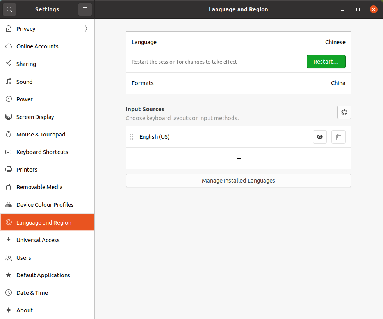Select Mouse & Touchpad panel
The height and width of the screenshot is (319, 383).
click(47, 134)
